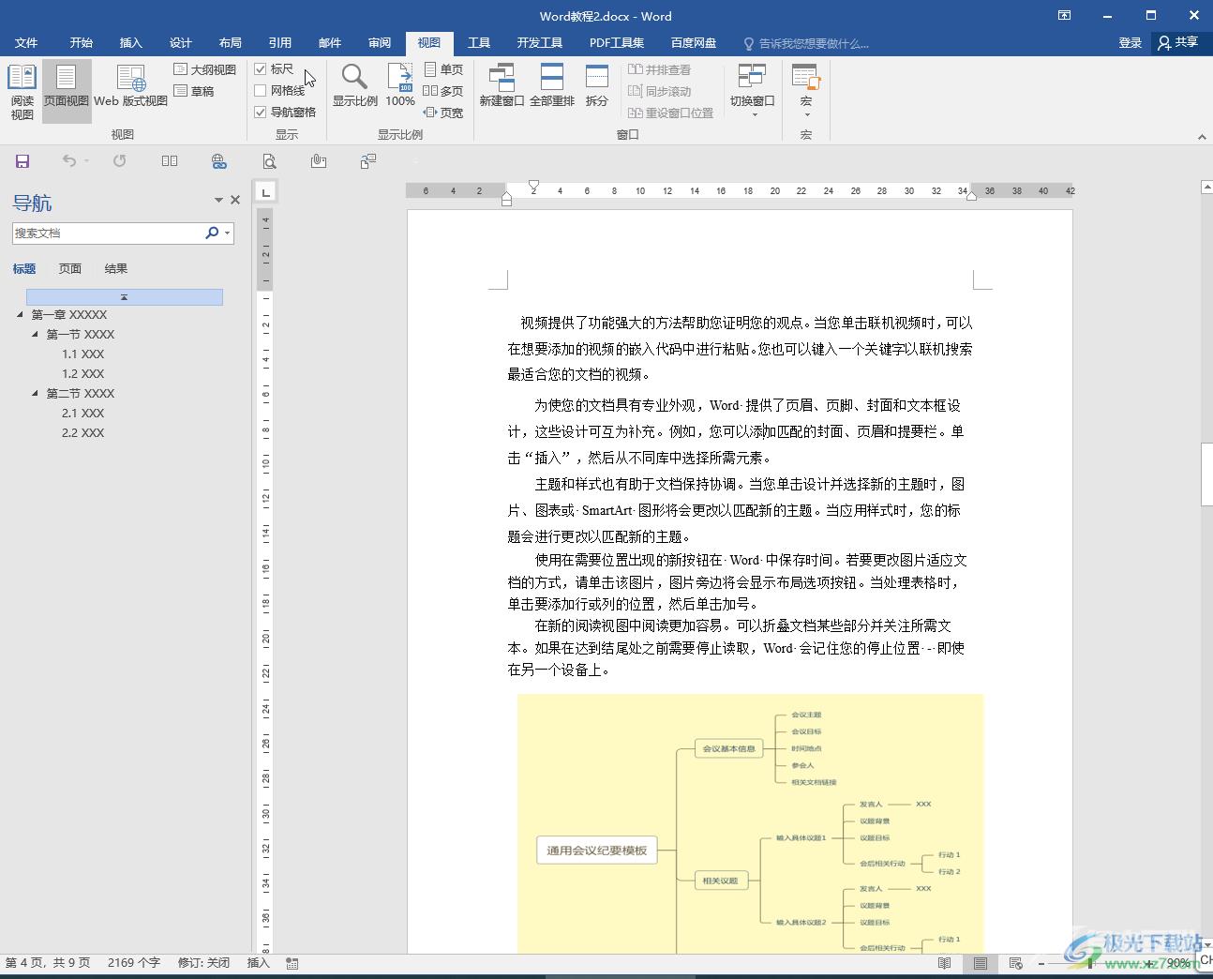Open the File (文件) tab
Screen dimensions: 1213x979
[x=26, y=43]
